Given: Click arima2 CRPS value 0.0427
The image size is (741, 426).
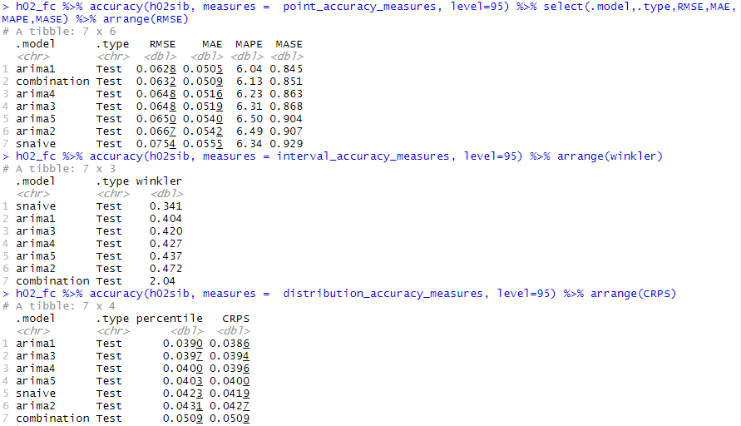Looking at the screenshot, I should click(230, 406).
